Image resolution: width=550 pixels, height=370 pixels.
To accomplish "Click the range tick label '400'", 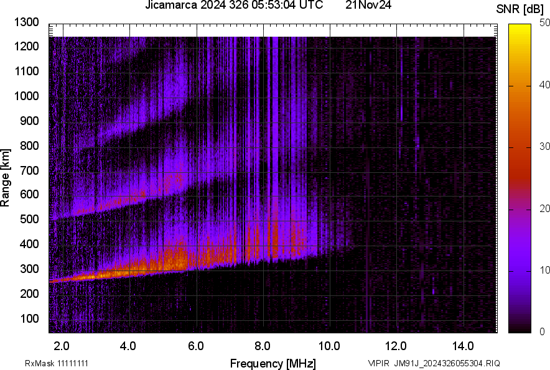I will (x=29, y=244).
